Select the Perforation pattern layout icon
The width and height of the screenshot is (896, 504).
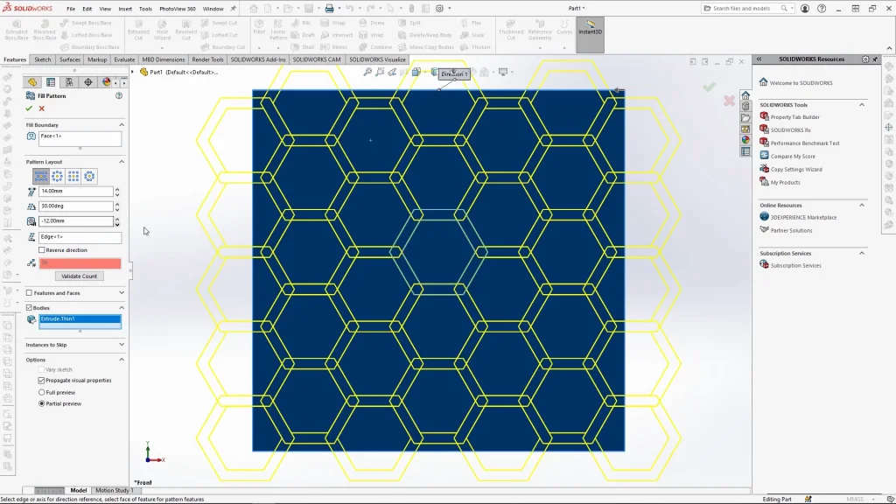(42, 176)
